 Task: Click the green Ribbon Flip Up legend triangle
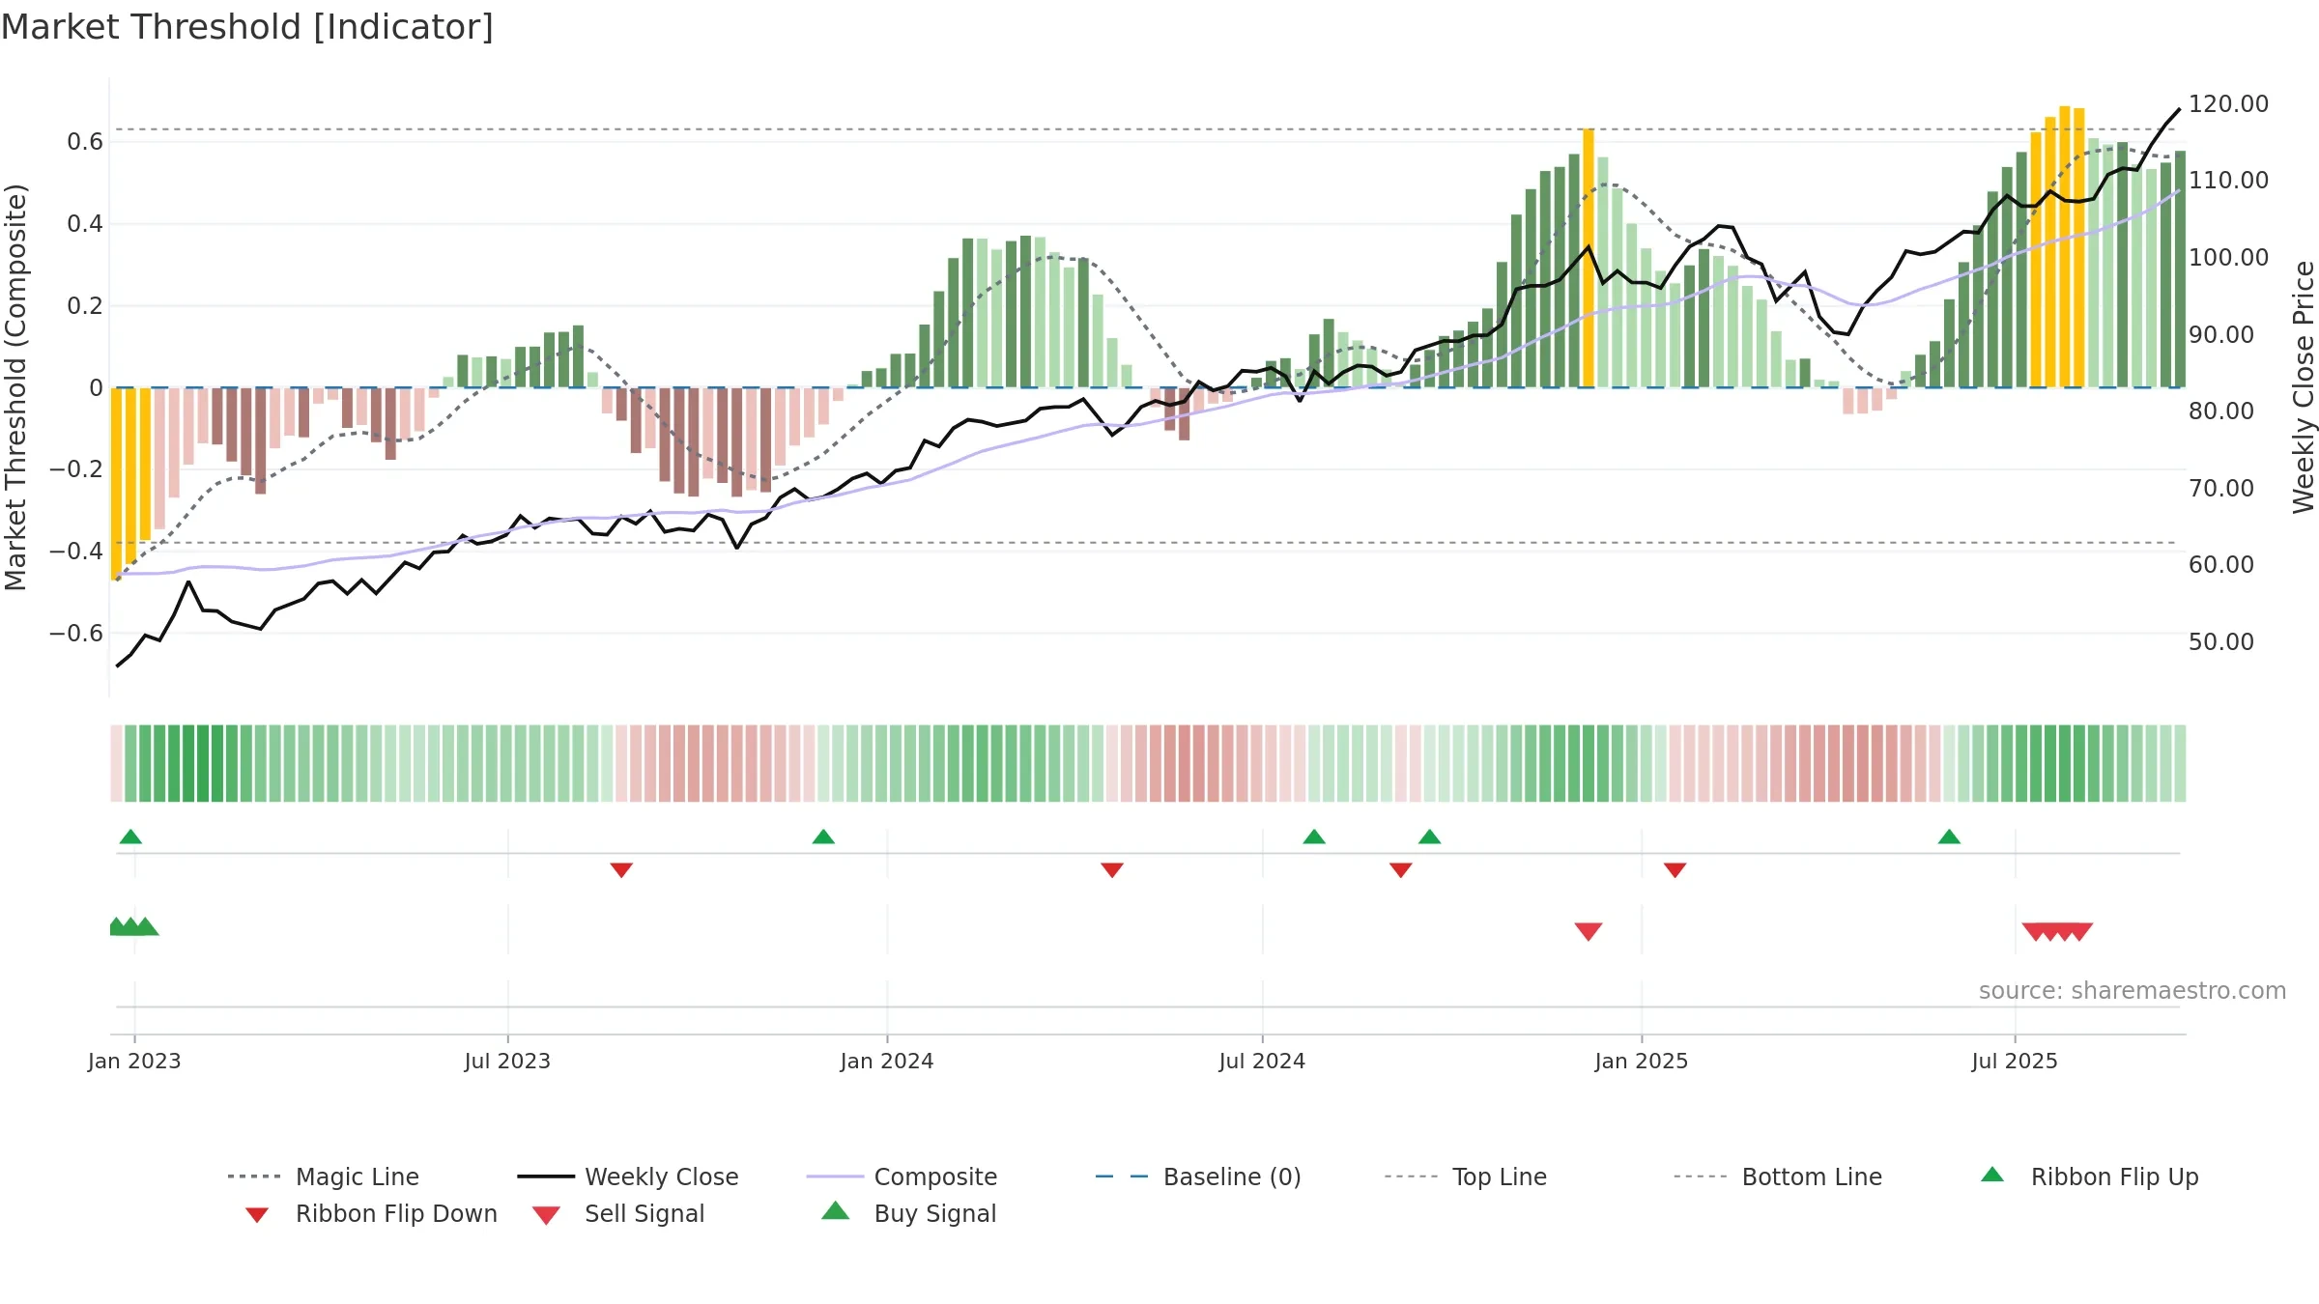coord(1992,1175)
